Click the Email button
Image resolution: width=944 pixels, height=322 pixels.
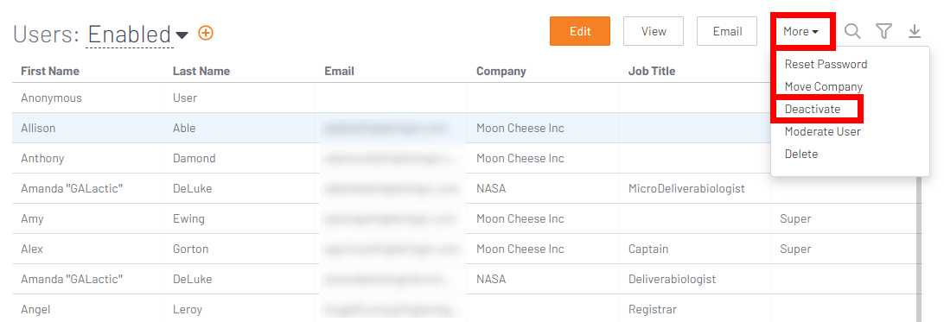727,31
